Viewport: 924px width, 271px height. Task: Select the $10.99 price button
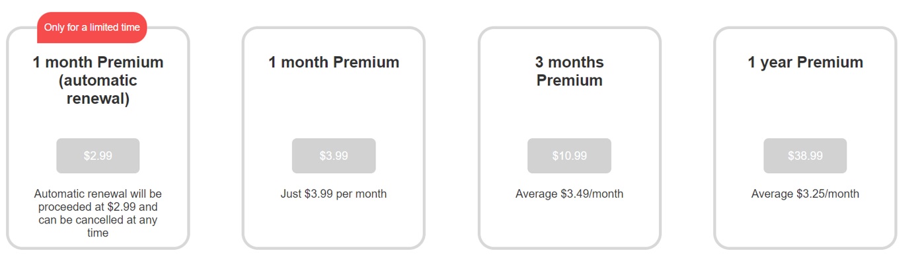(569, 156)
